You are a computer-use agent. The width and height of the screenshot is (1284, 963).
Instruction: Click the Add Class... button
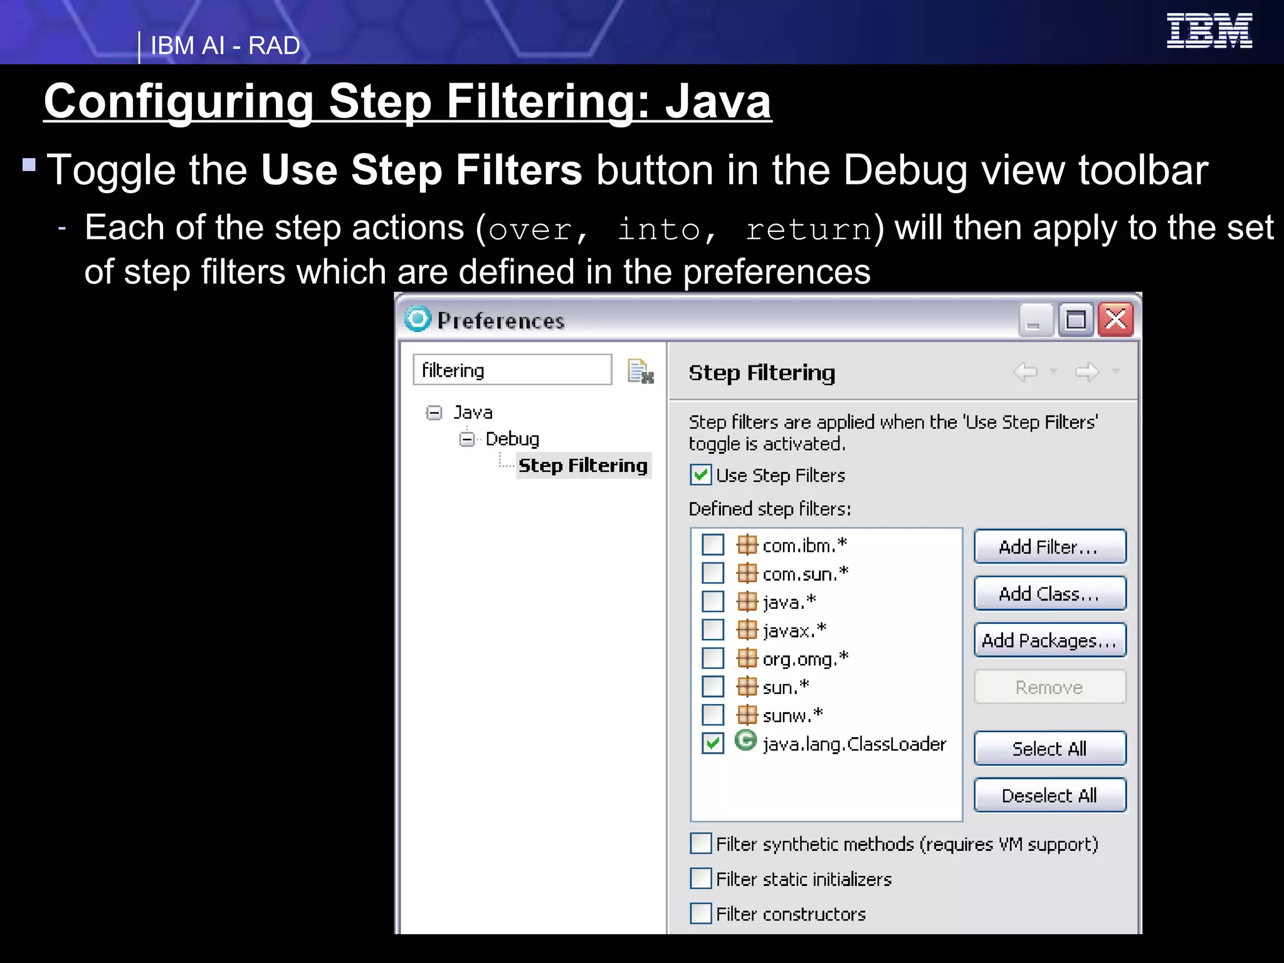[x=1050, y=594]
